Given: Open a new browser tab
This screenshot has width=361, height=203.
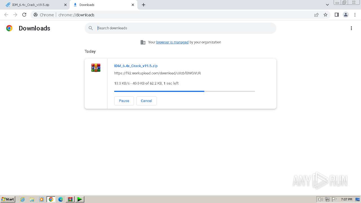Looking at the screenshot, I should pyautogui.click(x=144, y=5).
